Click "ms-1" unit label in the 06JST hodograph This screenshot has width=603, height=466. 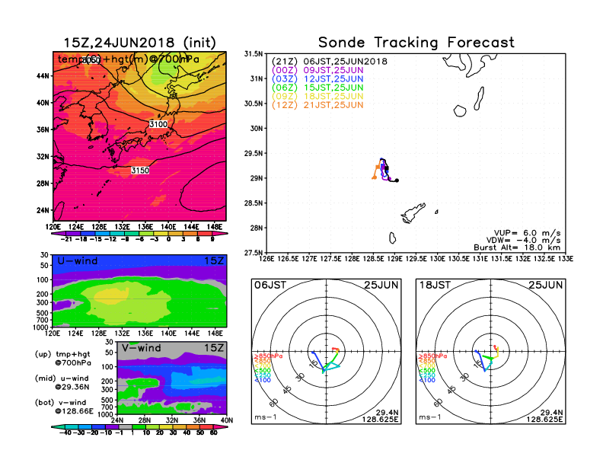[x=266, y=417]
